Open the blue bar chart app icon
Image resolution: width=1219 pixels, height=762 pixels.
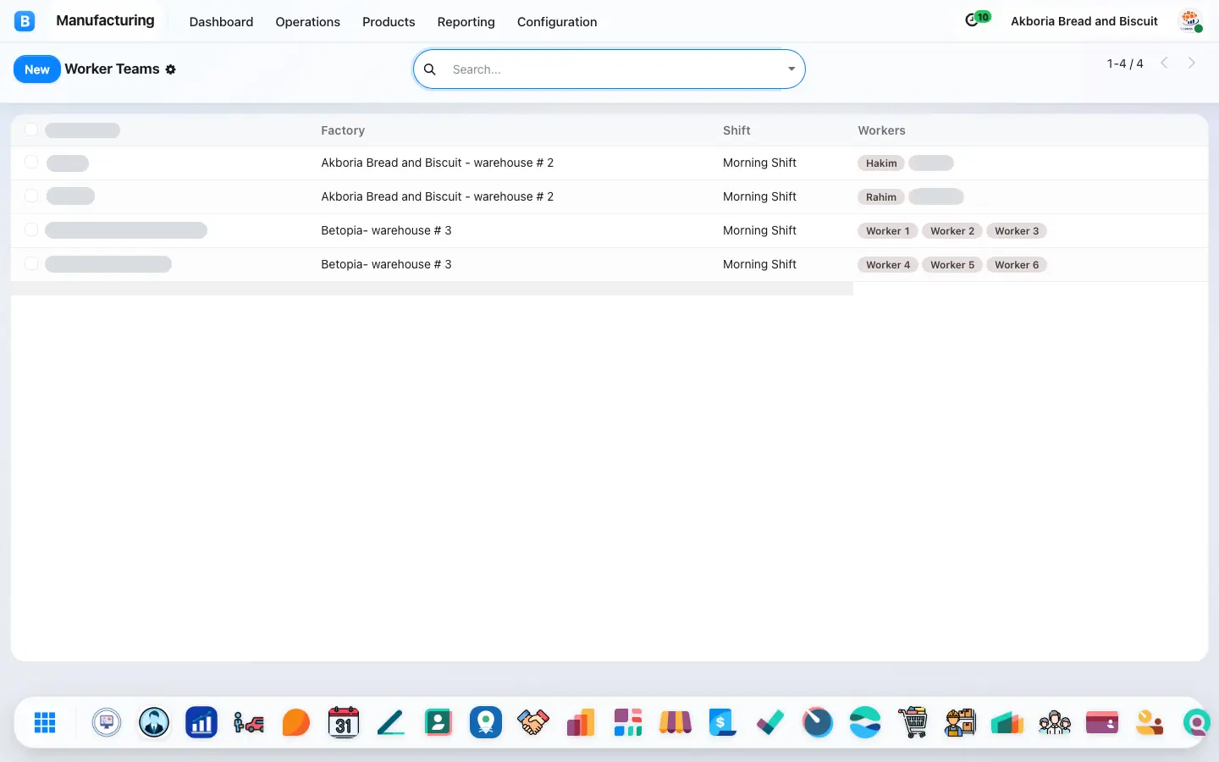(x=201, y=722)
